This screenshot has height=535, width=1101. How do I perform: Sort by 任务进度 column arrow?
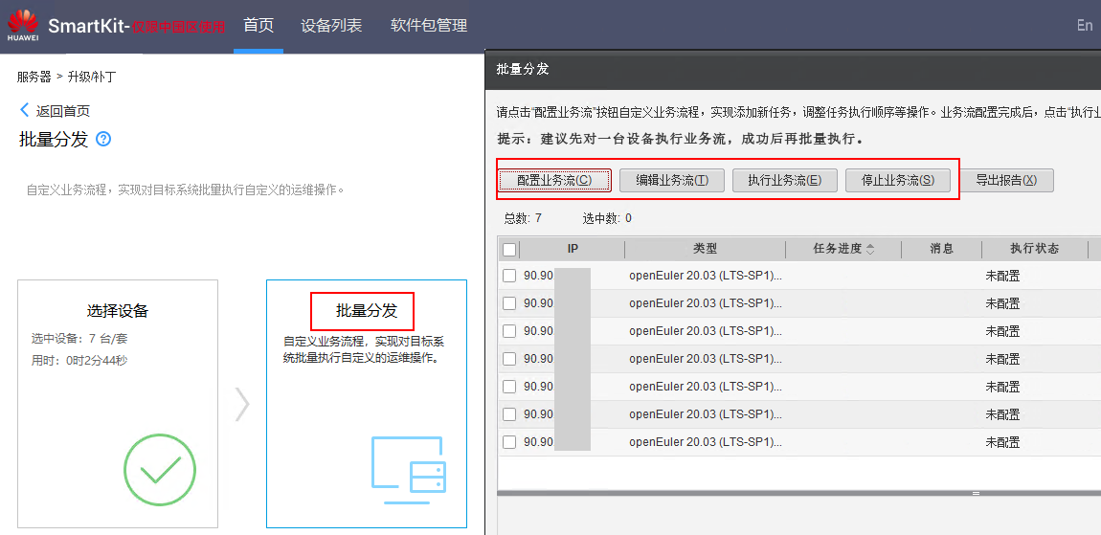(870, 249)
